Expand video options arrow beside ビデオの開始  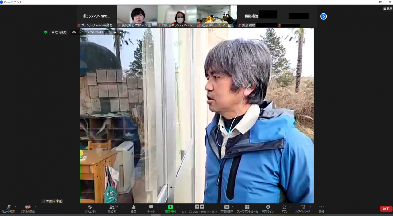click(x=35, y=207)
